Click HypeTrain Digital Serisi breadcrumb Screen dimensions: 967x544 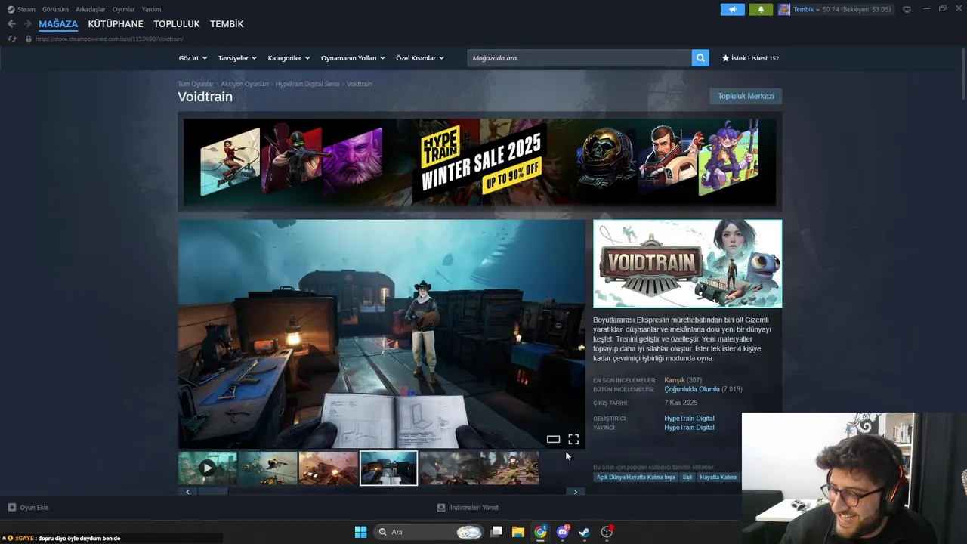click(307, 84)
